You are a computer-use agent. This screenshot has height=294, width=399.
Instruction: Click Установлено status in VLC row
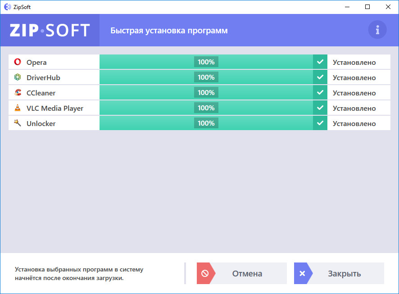click(x=354, y=108)
